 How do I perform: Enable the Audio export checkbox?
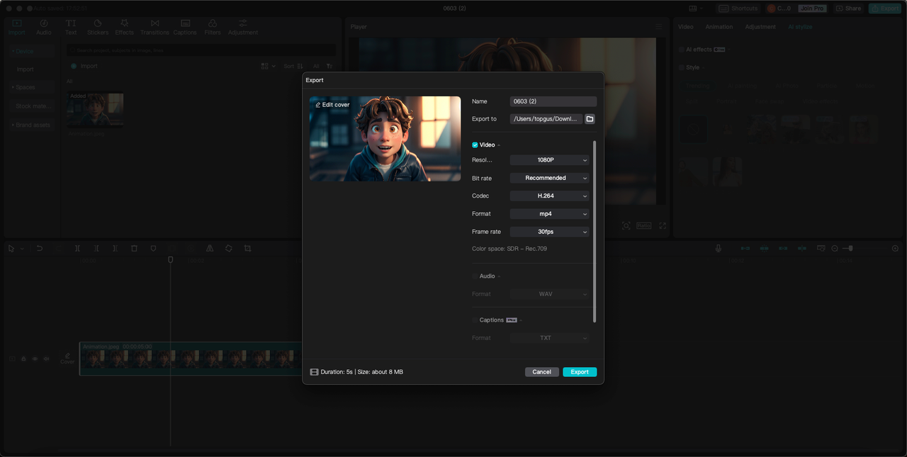(x=475, y=276)
